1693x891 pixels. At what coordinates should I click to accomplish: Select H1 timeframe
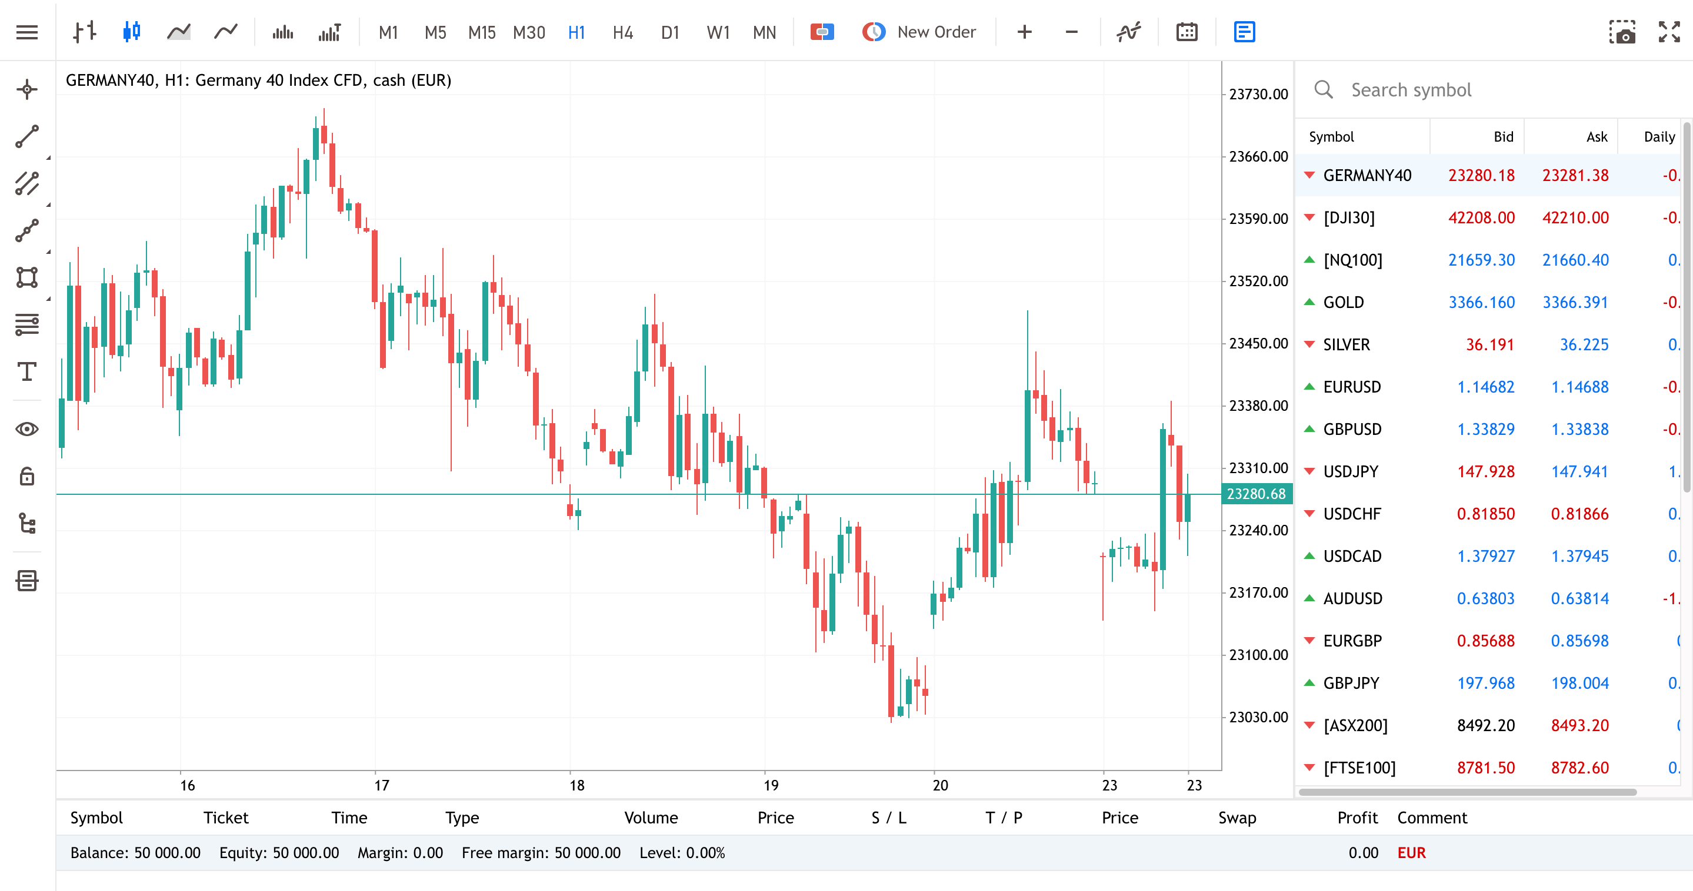[576, 32]
